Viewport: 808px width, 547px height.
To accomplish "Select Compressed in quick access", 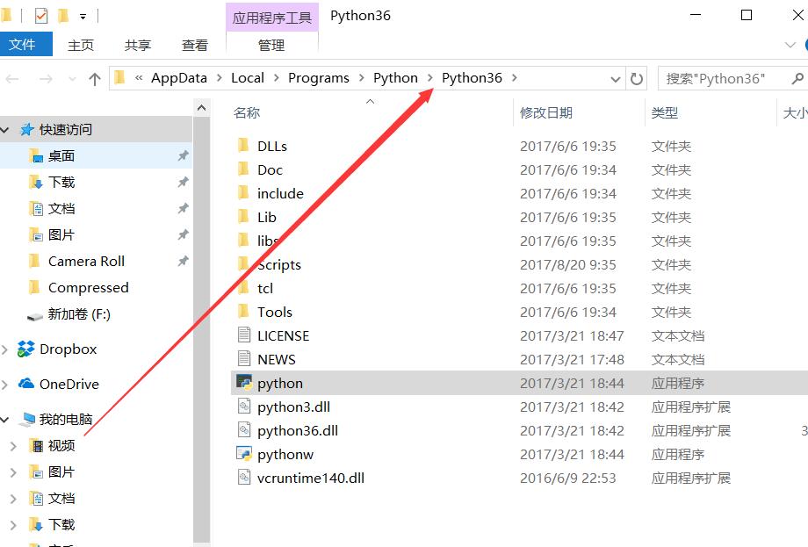I will click(96, 287).
